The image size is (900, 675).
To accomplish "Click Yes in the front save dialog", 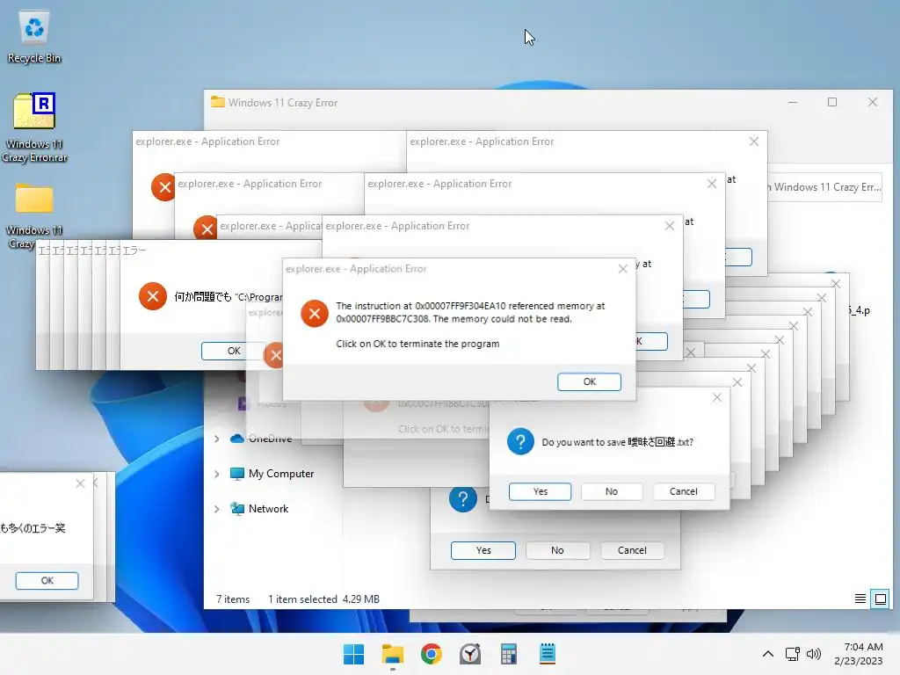I will (541, 491).
